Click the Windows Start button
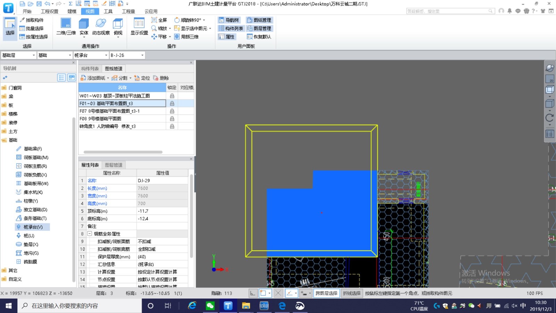Screen dimensions: 556x313 click(x=9, y=306)
